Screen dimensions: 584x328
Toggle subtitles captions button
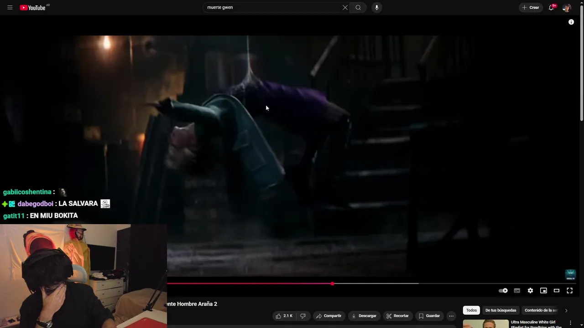tap(517, 291)
